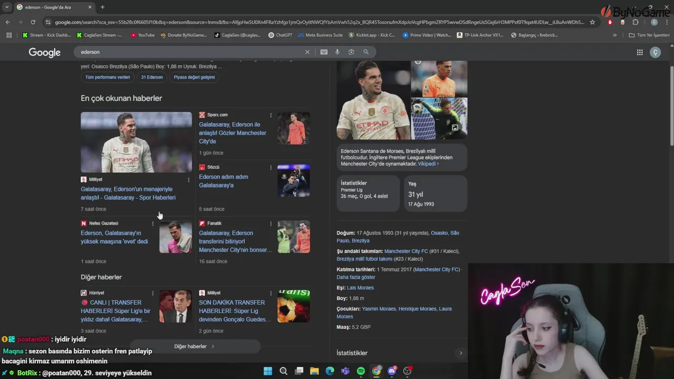Screen dimensions: 674x379
Task: Open Tüm Yer İşaretleri bookmarks folder
Action: pyautogui.click(x=649, y=35)
